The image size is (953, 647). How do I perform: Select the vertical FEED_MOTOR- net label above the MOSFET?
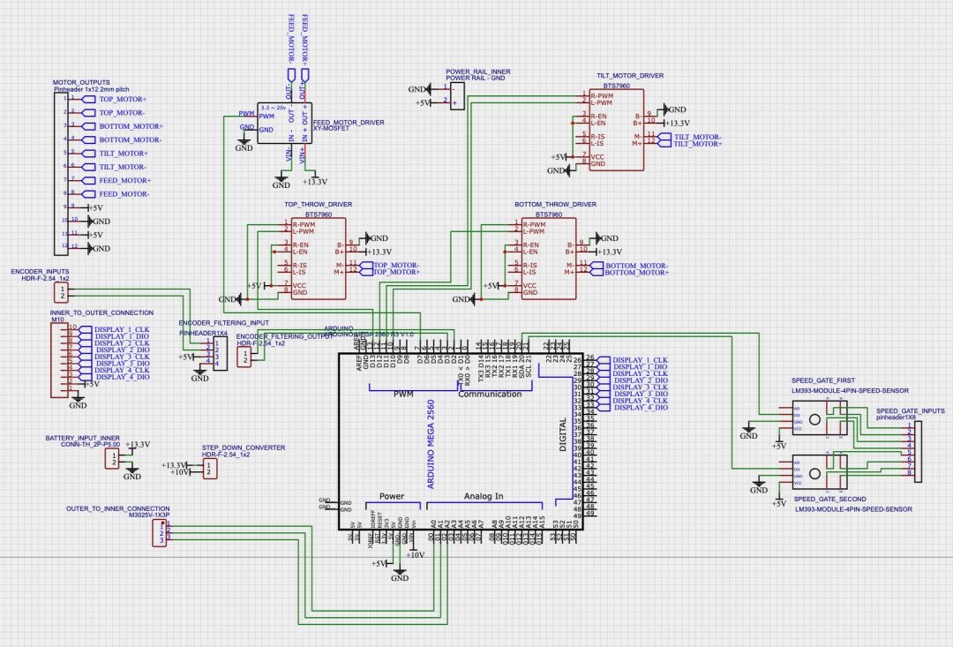tap(290, 40)
